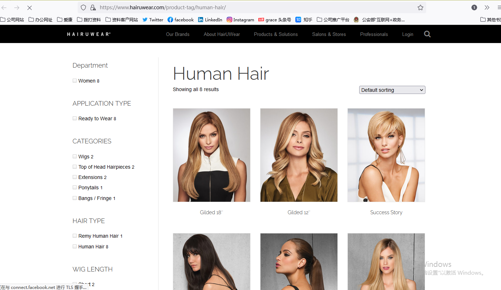The width and height of the screenshot is (501, 290).
Task: Open the facebook bookmark
Action: pos(180,20)
